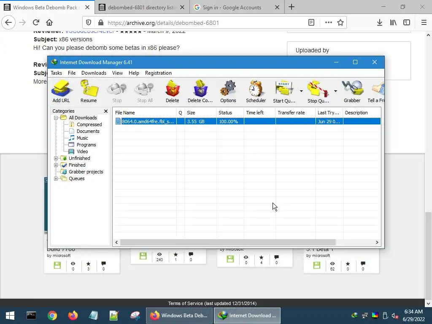Click the Delete toolbar icon
This screenshot has height=324, width=432.
[173, 92]
